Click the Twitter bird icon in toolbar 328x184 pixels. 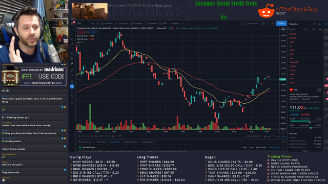coord(72,63)
